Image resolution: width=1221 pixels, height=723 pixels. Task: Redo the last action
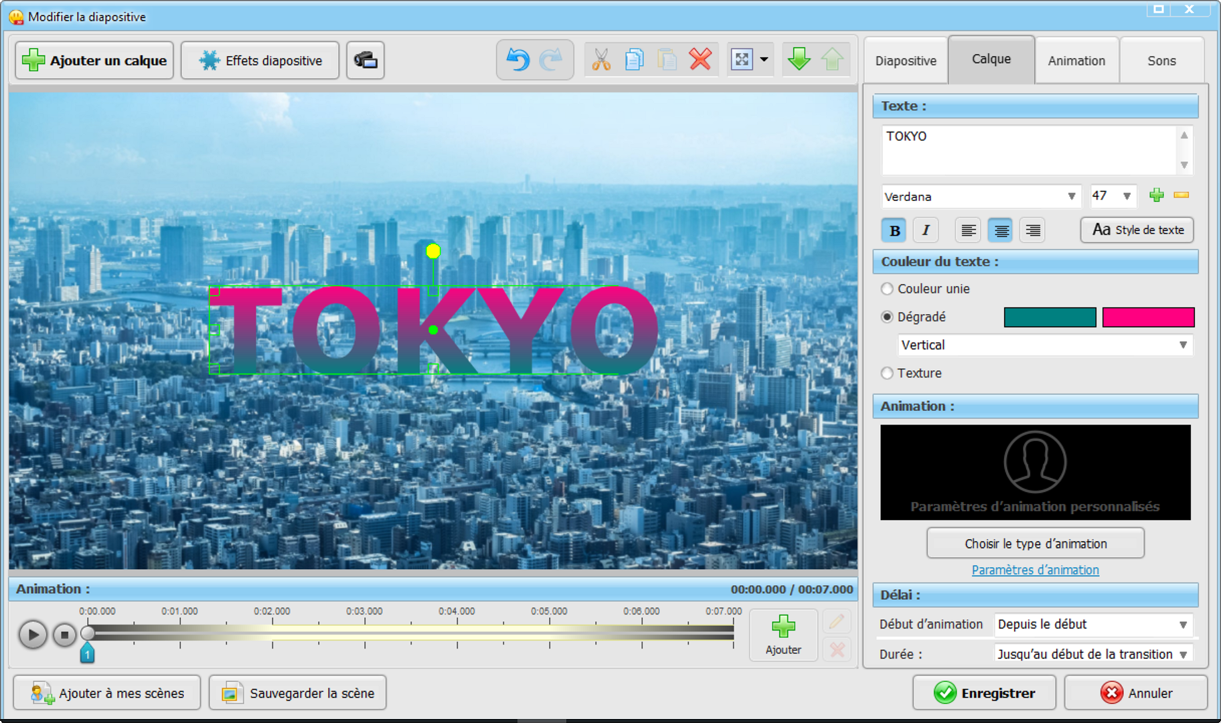[x=551, y=60]
